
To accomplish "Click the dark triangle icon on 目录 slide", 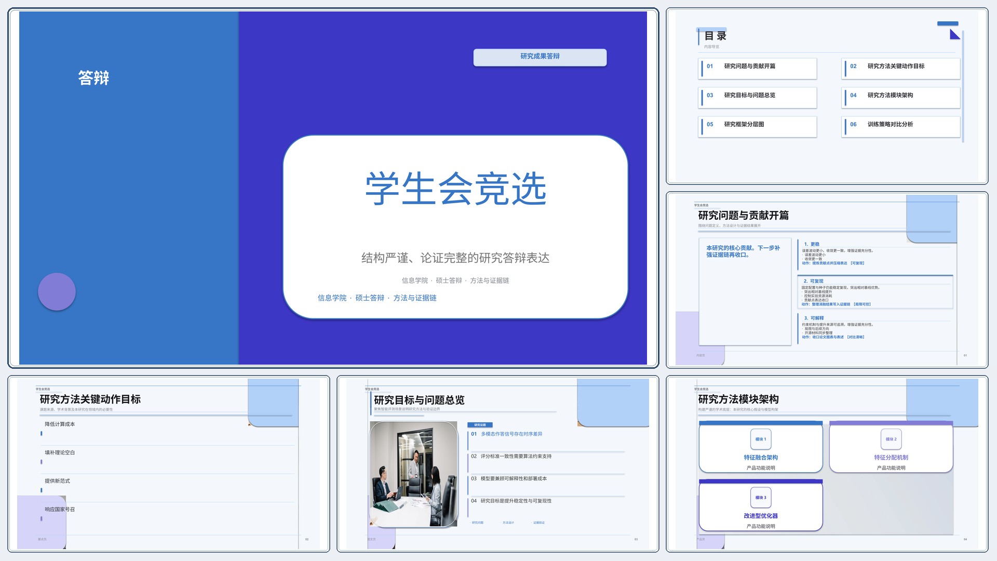I will click(954, 34).
